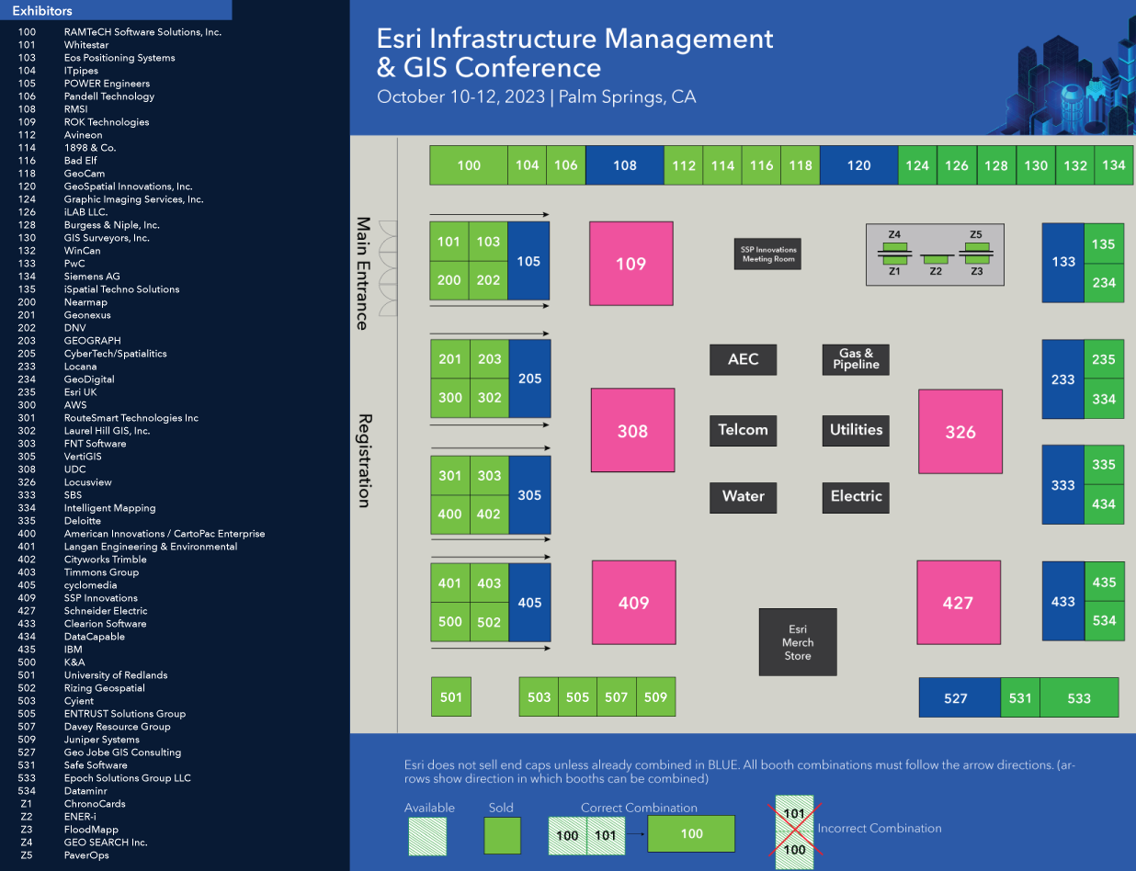Click blue booth 233
This screenshot has width=1136, height=871.
coord(1062,379)
